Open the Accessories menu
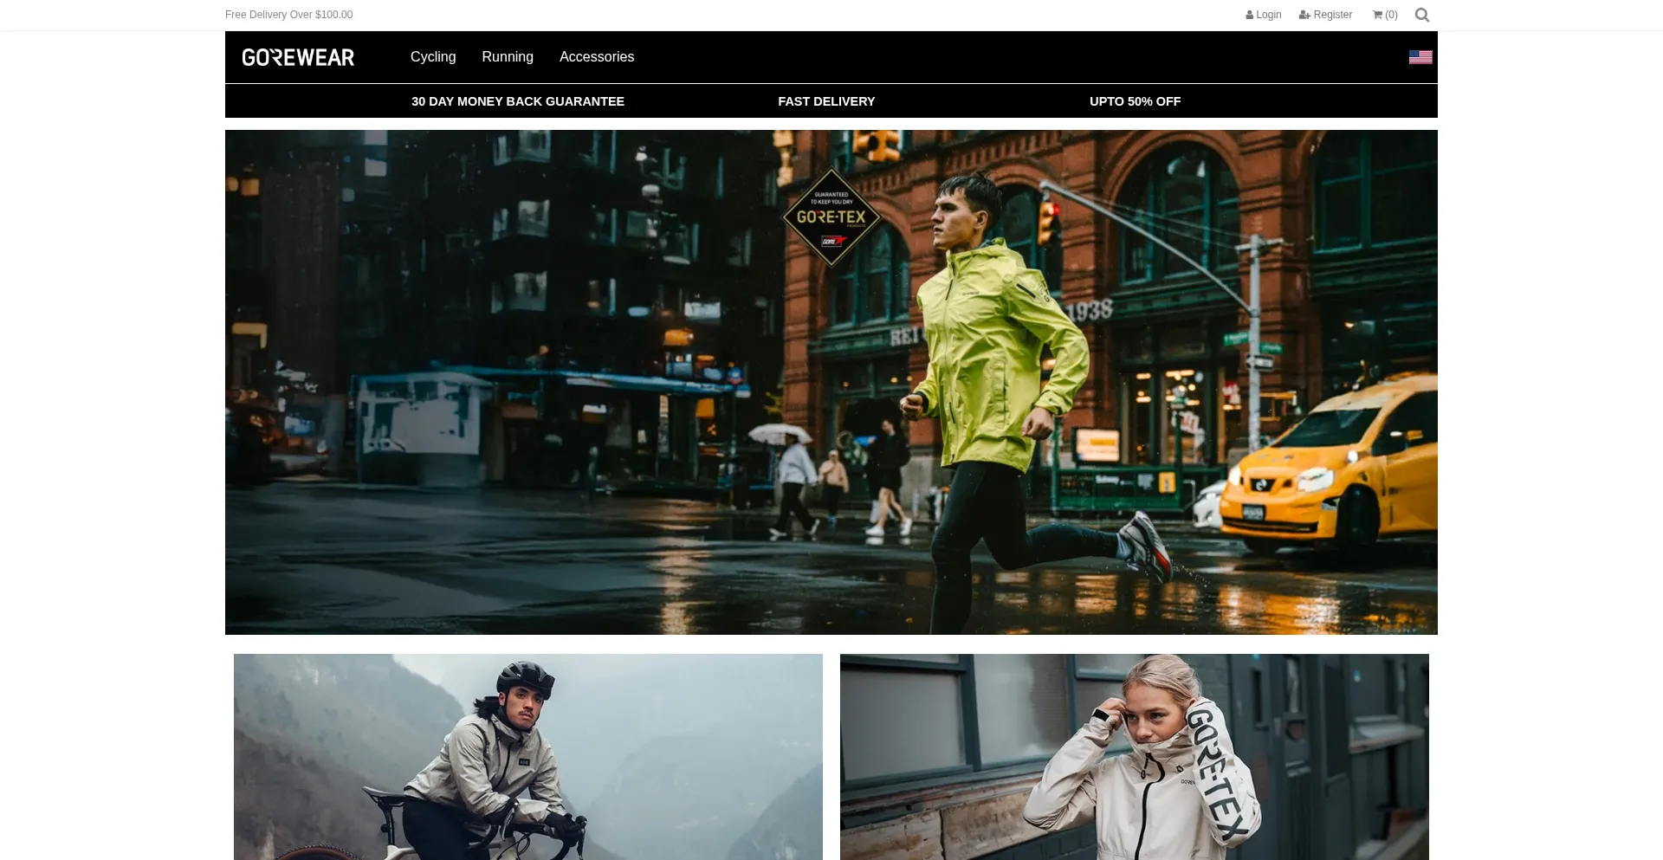Screen dimensions: 1663x860 click(597, 57)
